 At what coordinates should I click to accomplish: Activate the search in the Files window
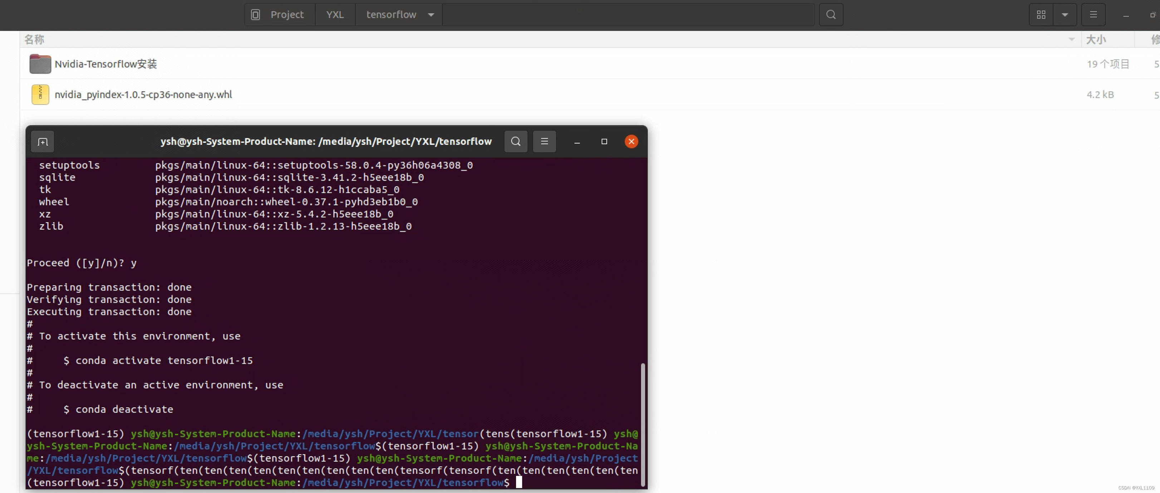point(831,14)
